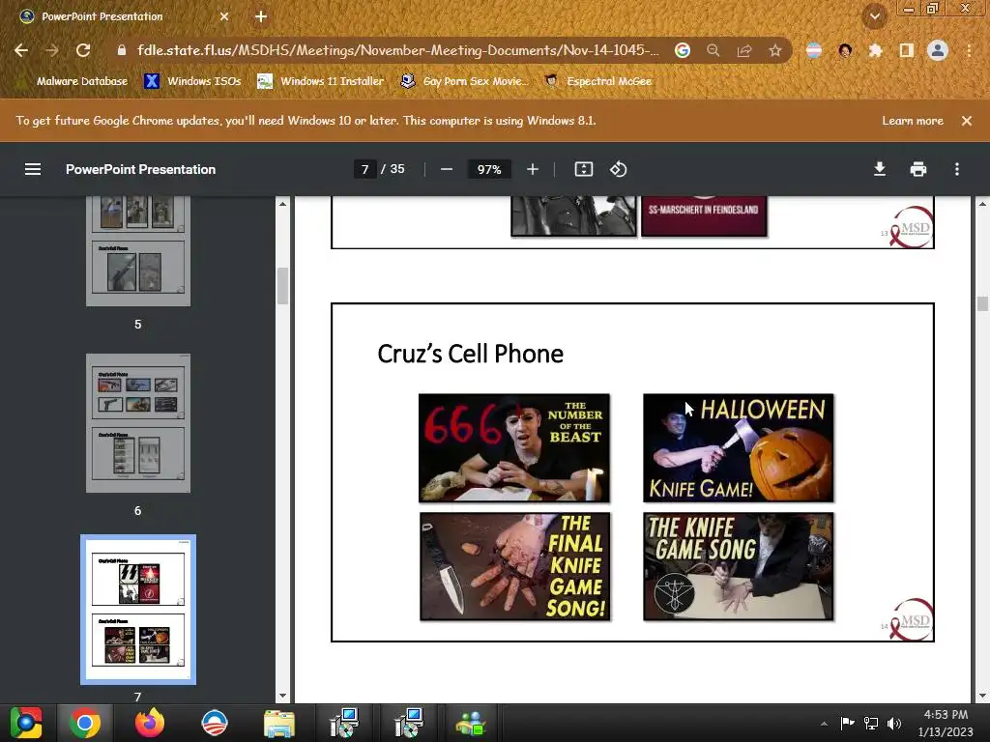
Task: Open the Espectral McGee bookmark
Action: (x=597, y=81)
